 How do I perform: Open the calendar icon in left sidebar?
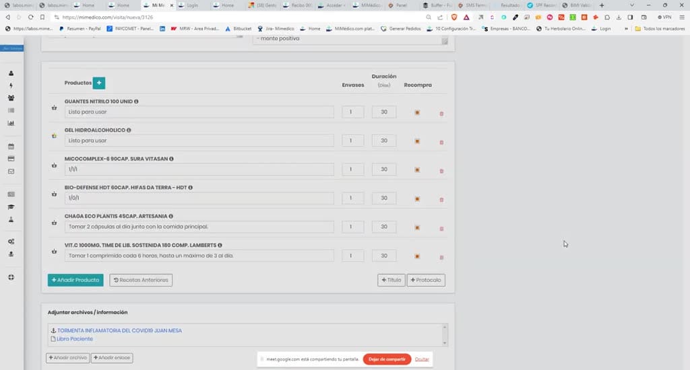pos(11,147)
